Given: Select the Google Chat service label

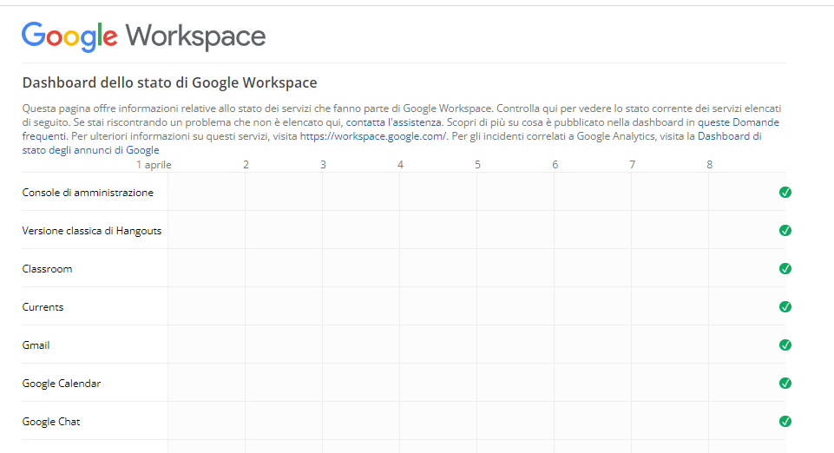Looking at the screenshot, I should tap(51, 422).
